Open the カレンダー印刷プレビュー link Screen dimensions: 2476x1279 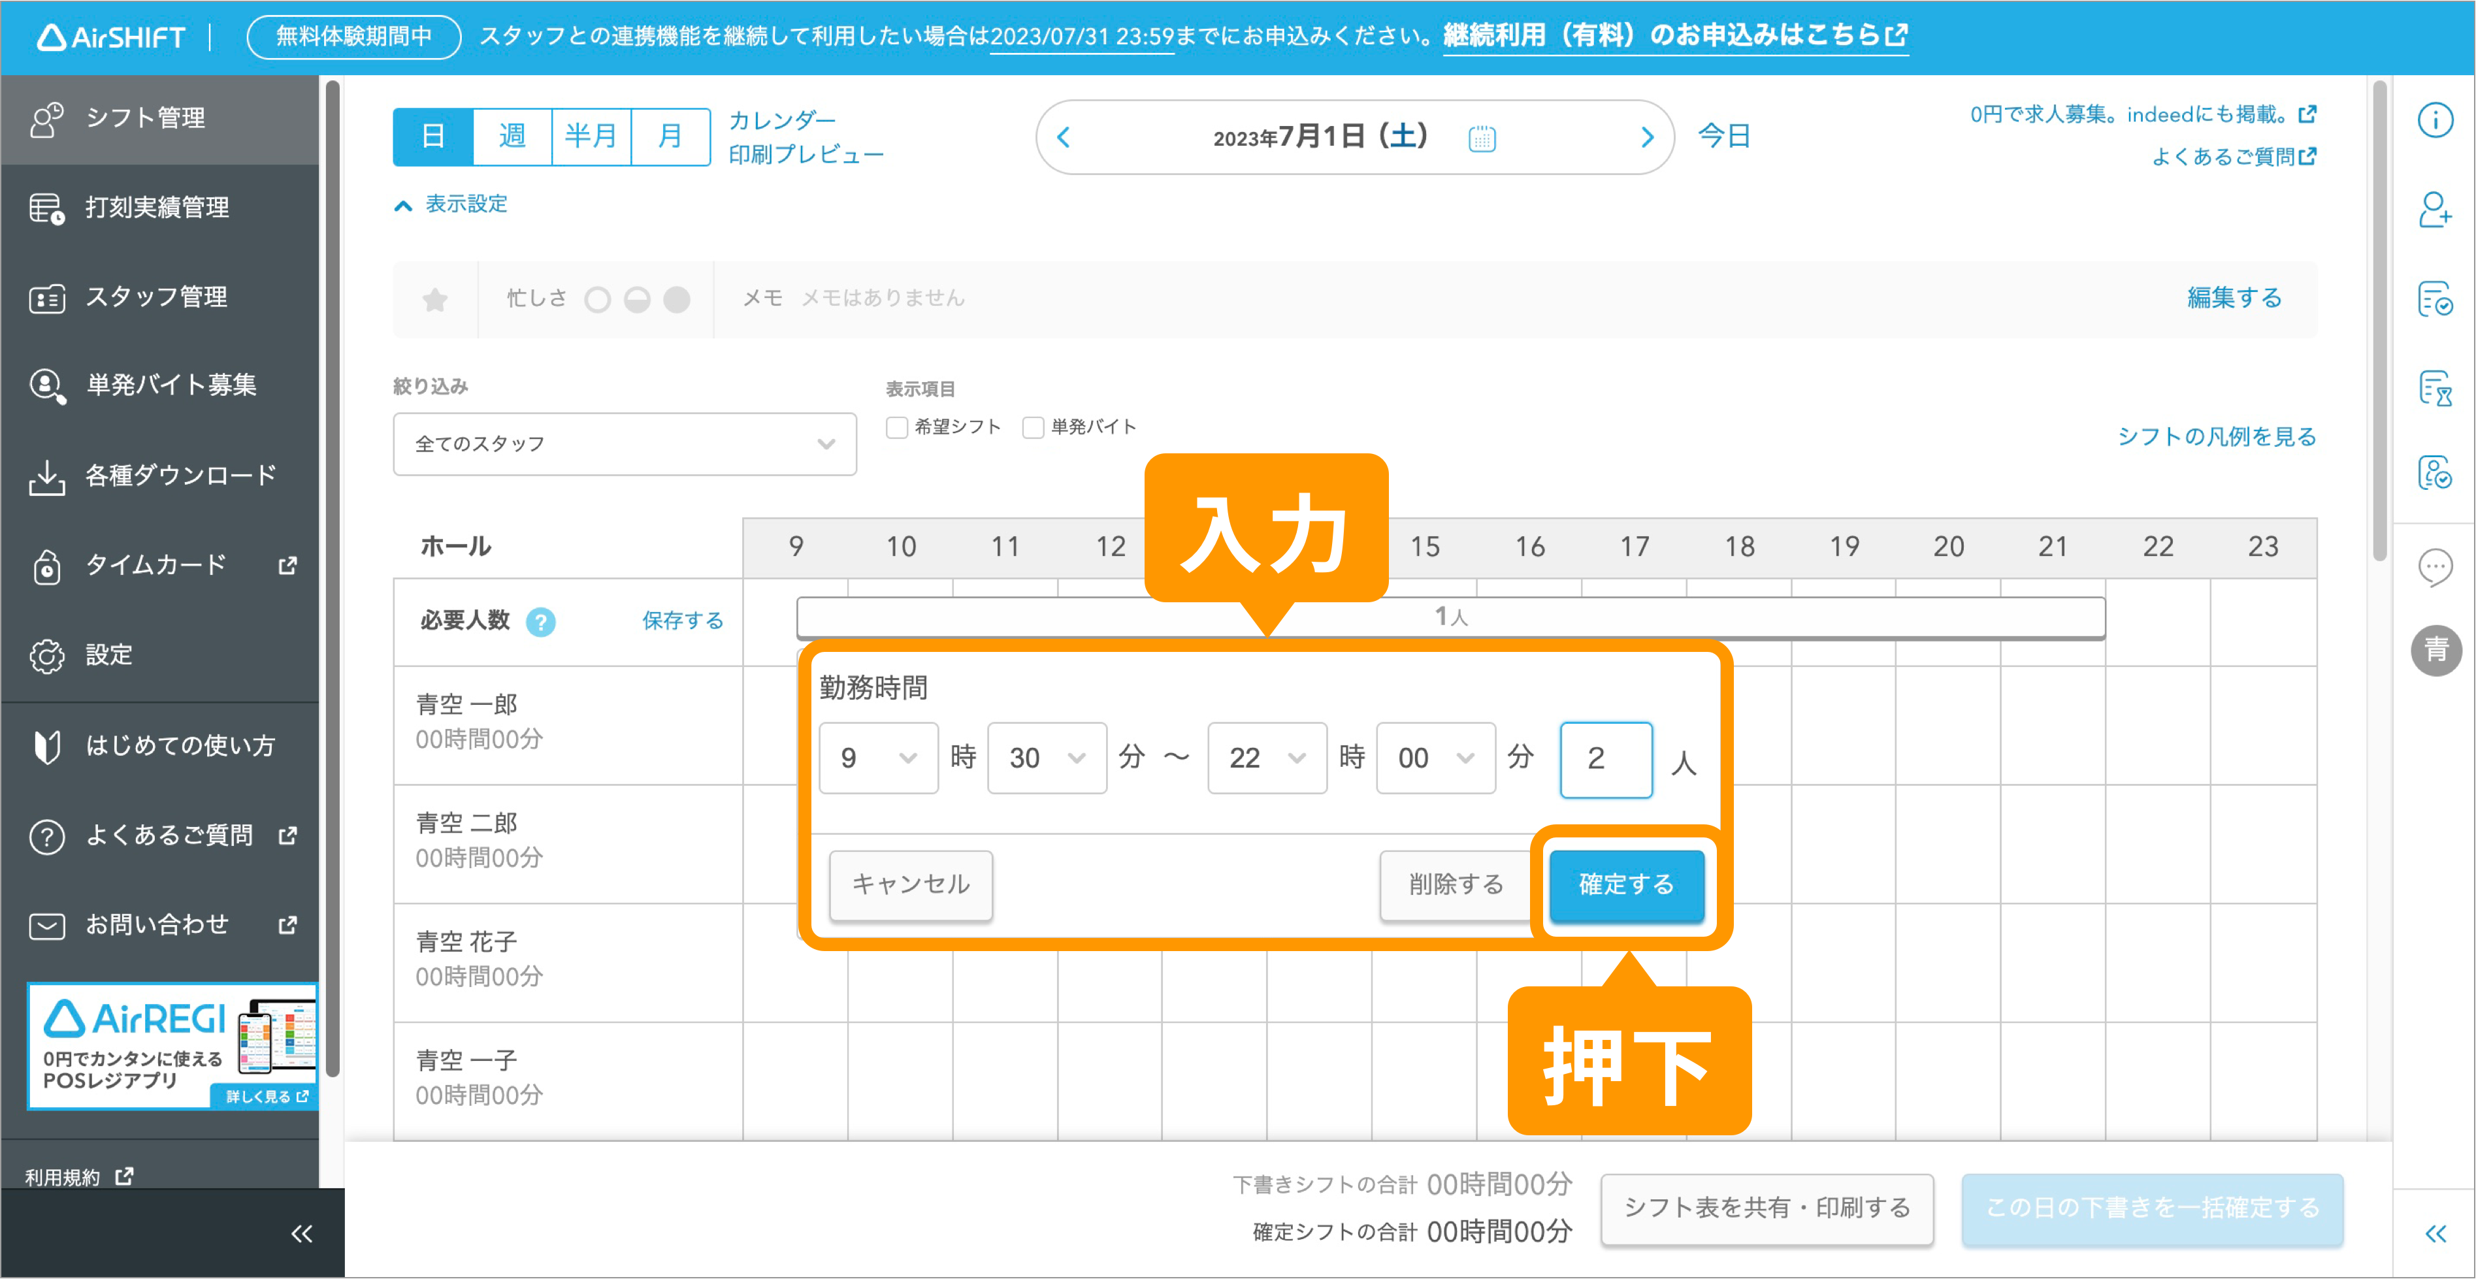click(806, 137)
